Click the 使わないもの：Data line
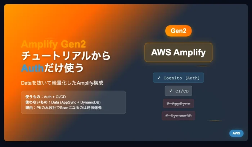252x147 pixels. (x=63, y=102)
